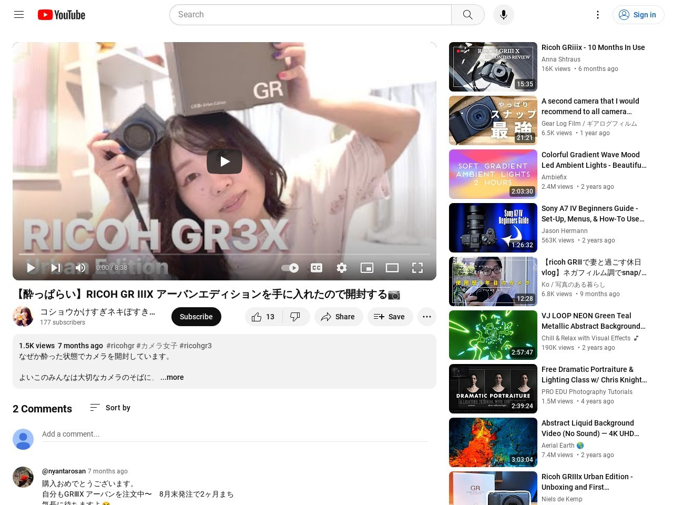Open the #ricohgr3 hashtag
Viewport: 673px width, 505px height.
(196, 346)
